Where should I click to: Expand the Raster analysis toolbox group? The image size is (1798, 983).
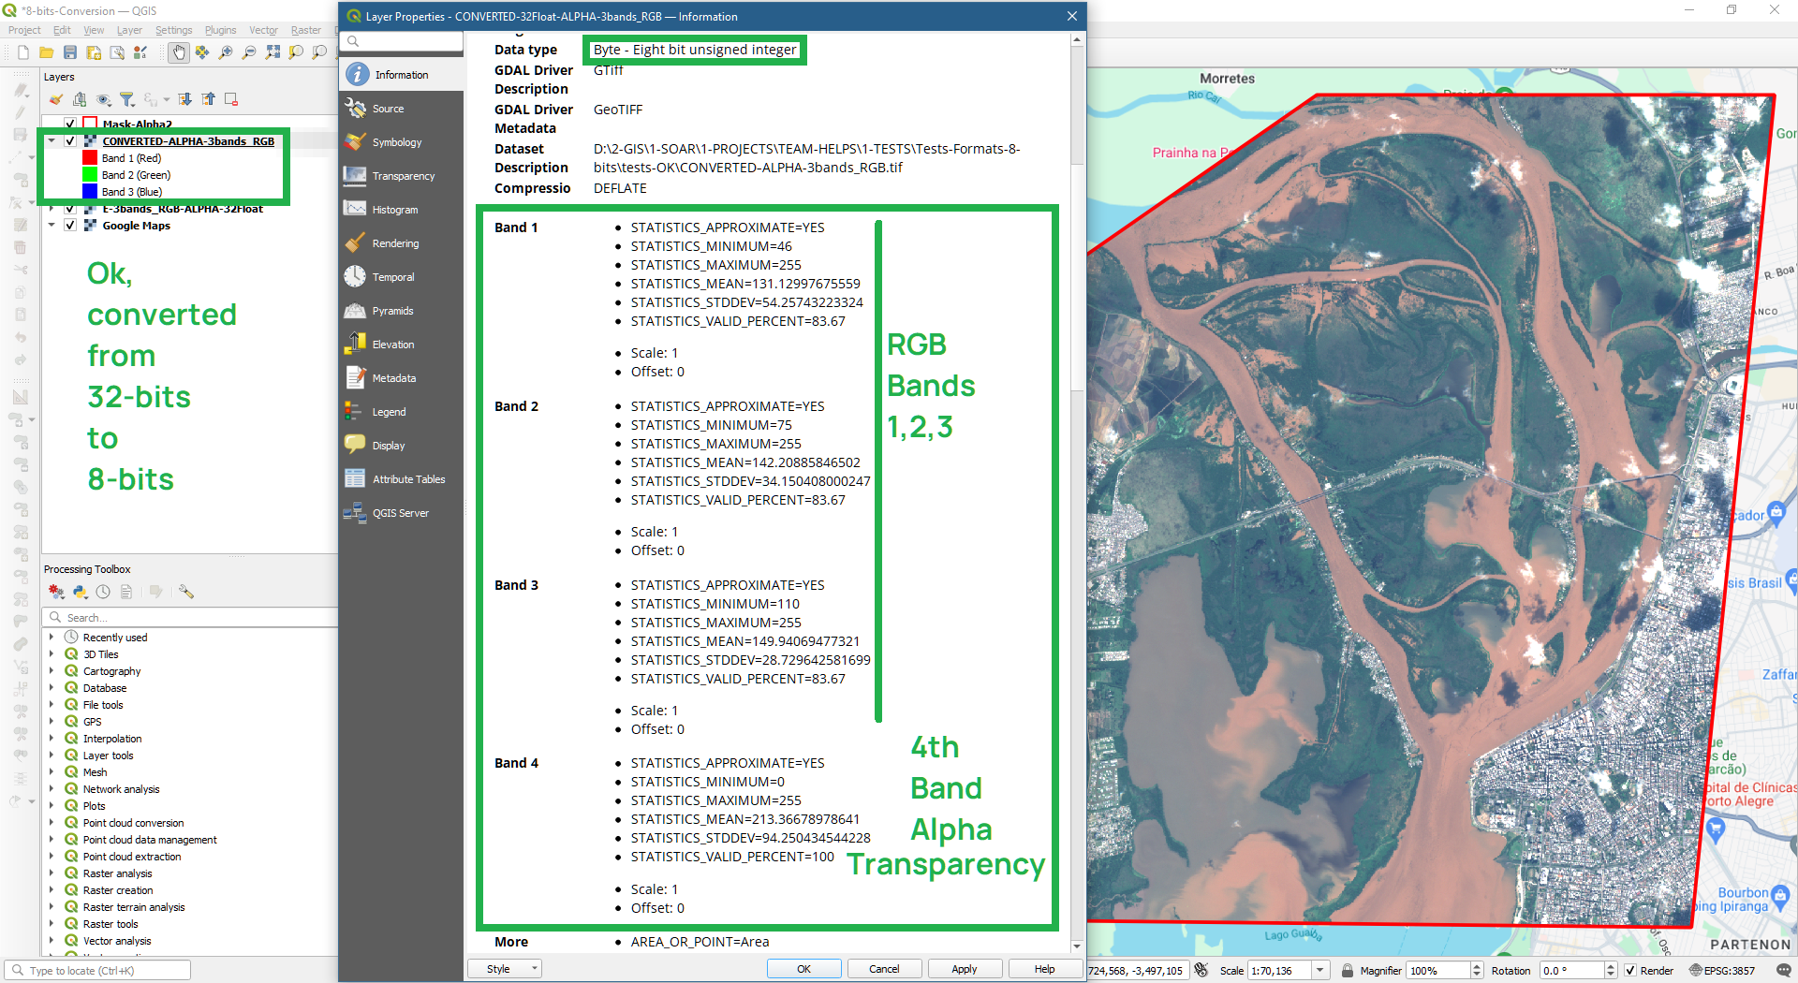coord(53,873)
